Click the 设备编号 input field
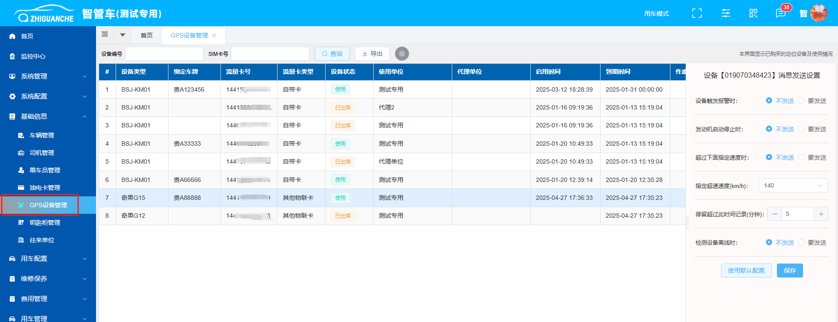The height and width of the screenshot is (322, 838). pyautogui.click(x=164, y=54)
